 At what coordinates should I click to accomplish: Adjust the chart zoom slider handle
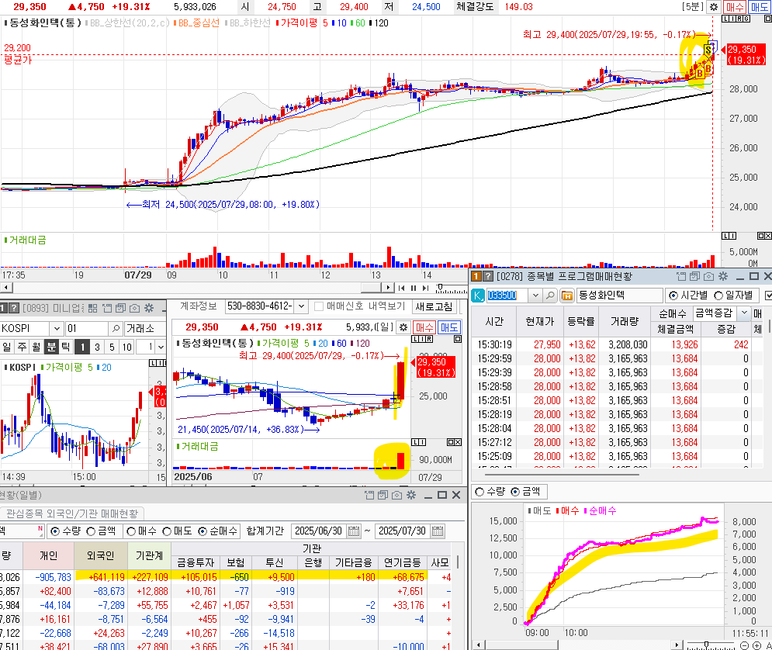[440, 287]
